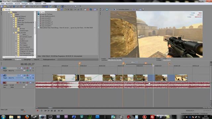This screenshot has height=119, width=212.
Task: Expand the COLORS folder node
Action: [x=14, y=24]
